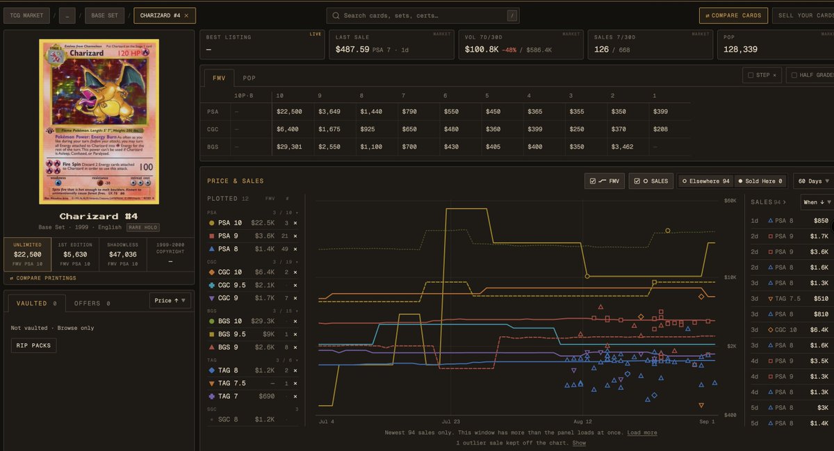Select the SHADOWLESS printing tab
Viewport: 834px width, 451px height.
123,254
